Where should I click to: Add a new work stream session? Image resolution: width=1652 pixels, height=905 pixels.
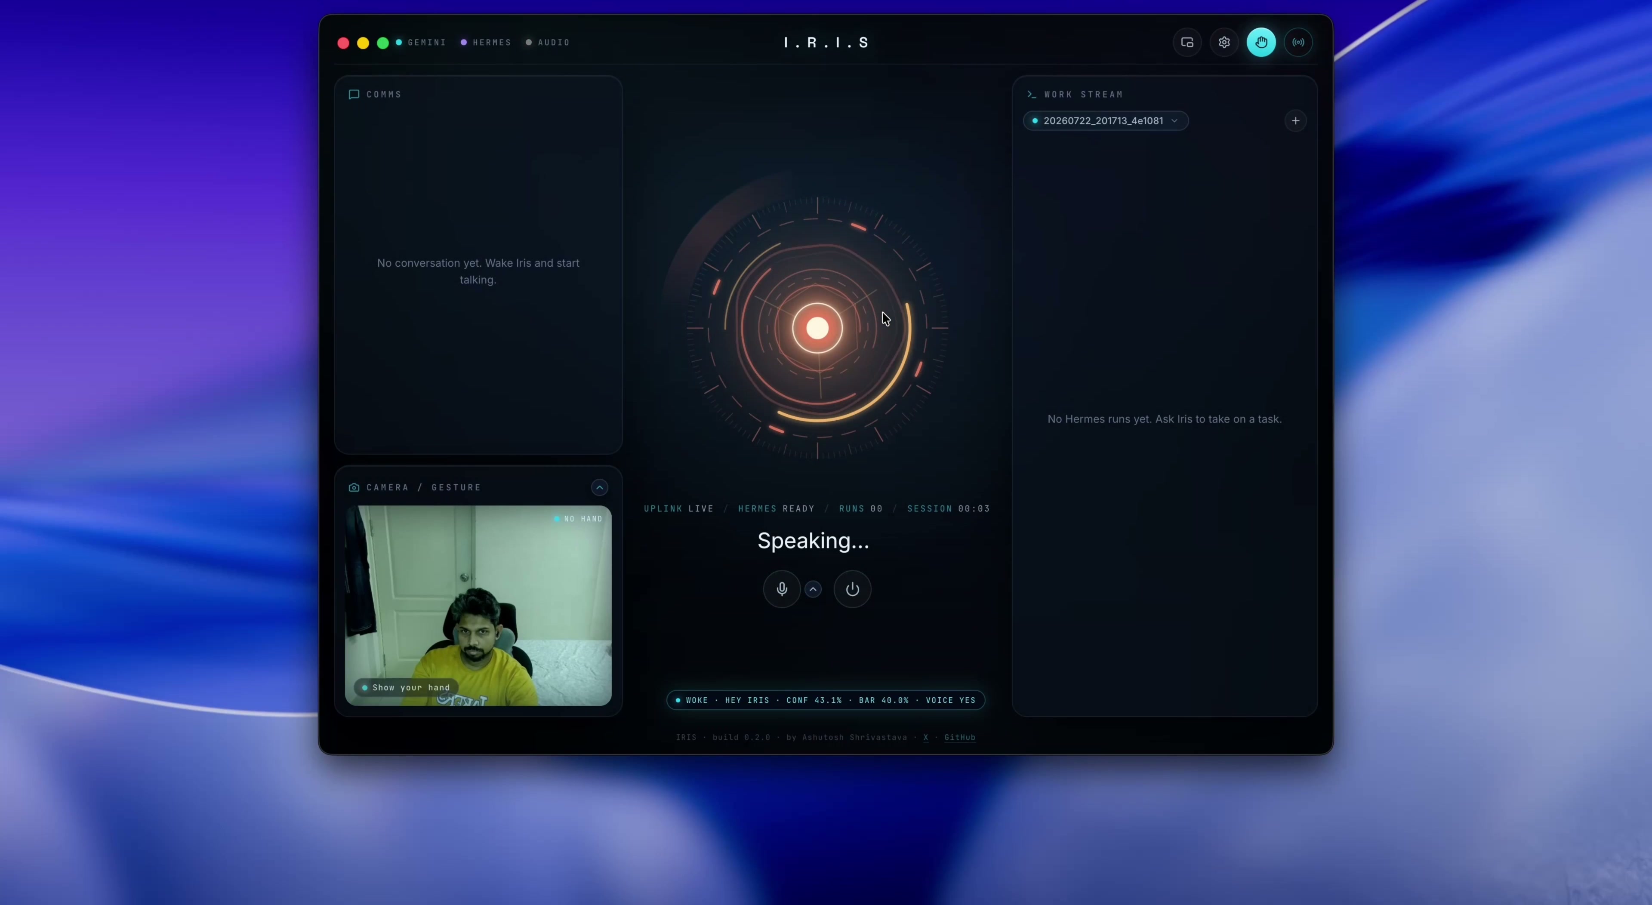click(x=1295, y=120)
